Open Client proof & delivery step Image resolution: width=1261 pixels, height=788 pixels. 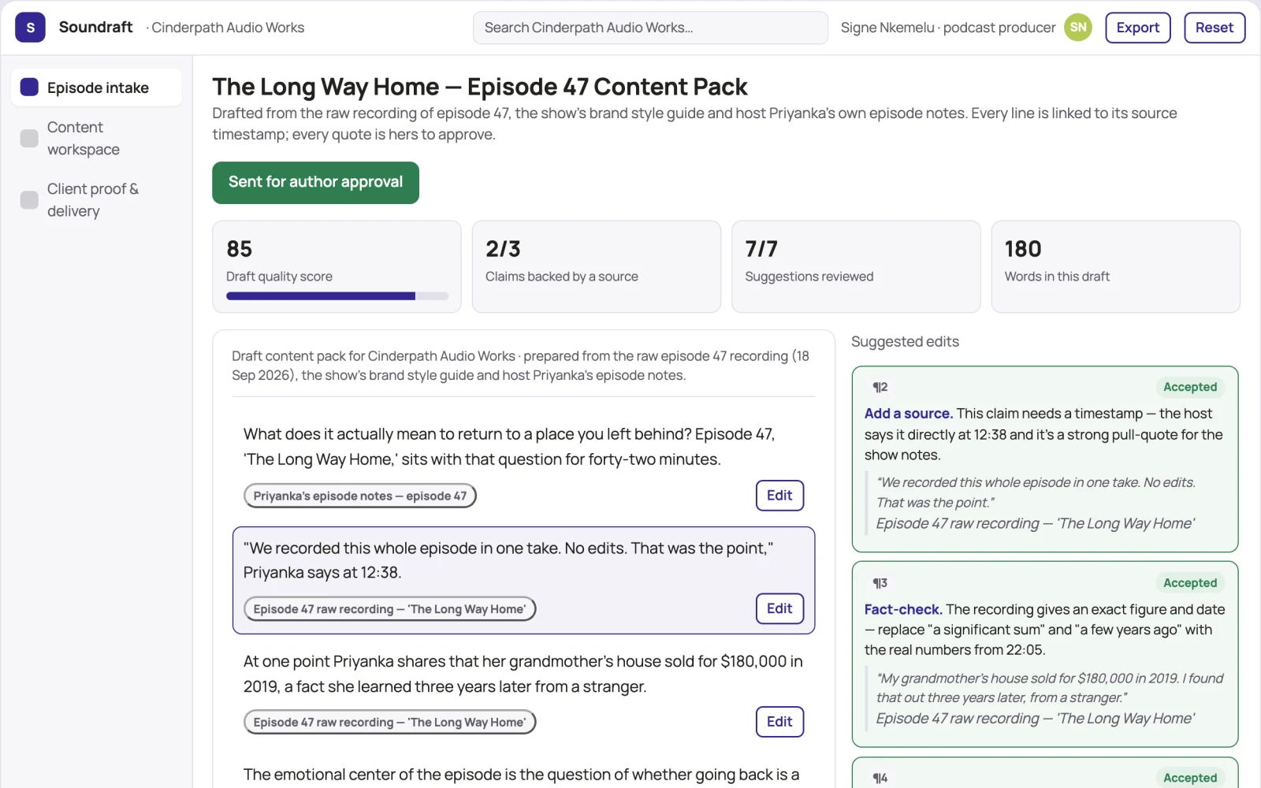pos(97,200)
